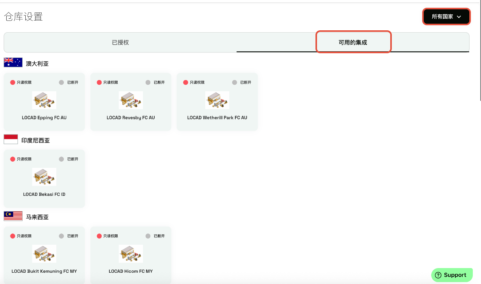Viewport: 481px width, 284px height.
Task: Click 已断开 label on Revesby card
Action: 159,82
